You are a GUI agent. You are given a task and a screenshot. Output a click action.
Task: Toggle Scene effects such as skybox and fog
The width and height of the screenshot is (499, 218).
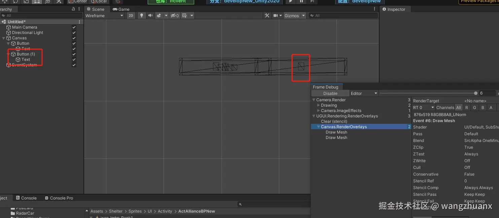point(159,15)
